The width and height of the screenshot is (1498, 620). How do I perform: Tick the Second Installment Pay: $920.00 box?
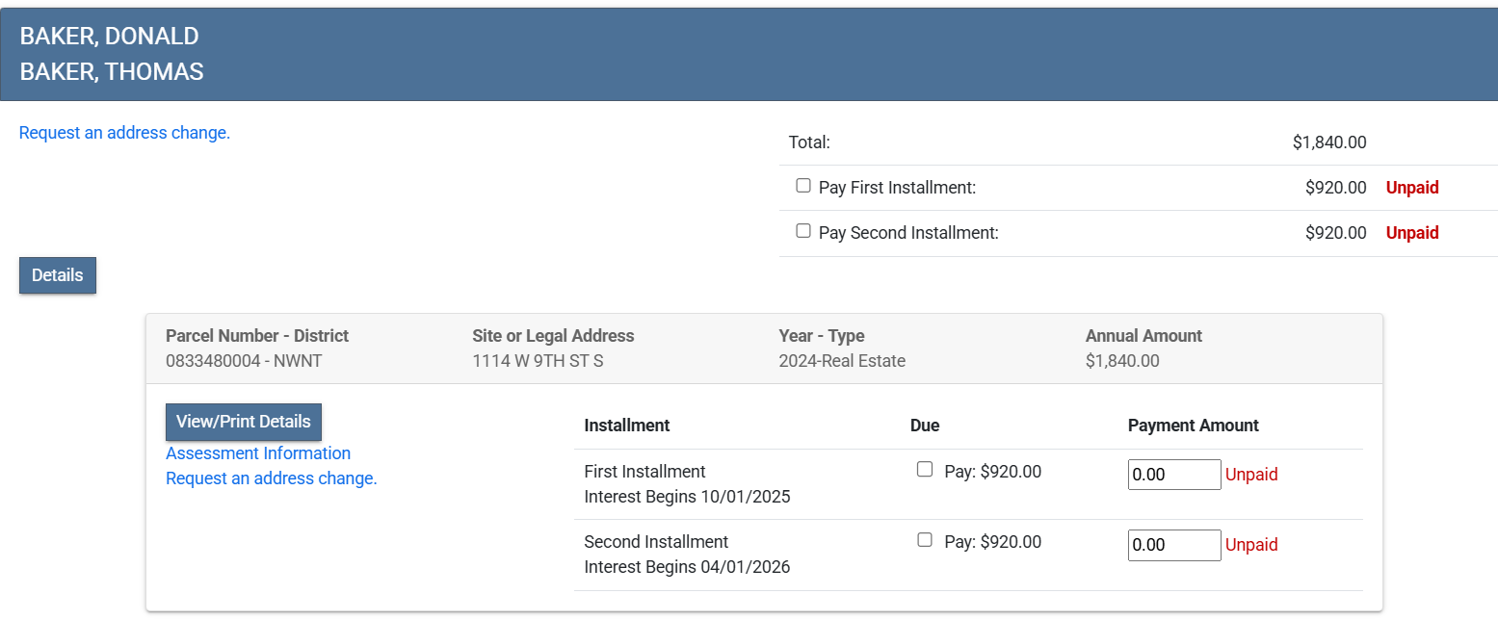pyautogui.click(x=925, y=540)
